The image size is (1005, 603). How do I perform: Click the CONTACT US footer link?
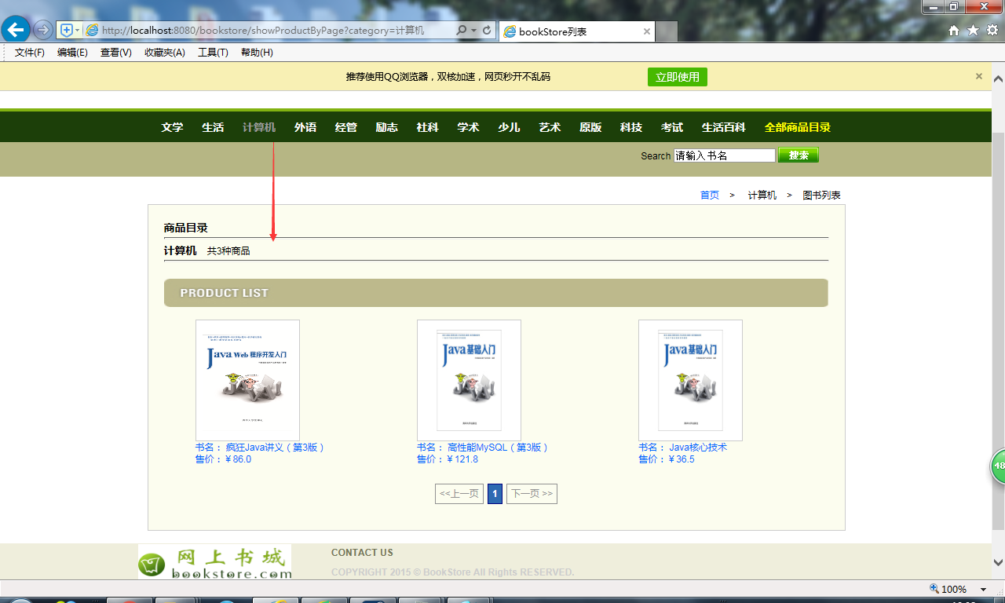pos(362,553)
